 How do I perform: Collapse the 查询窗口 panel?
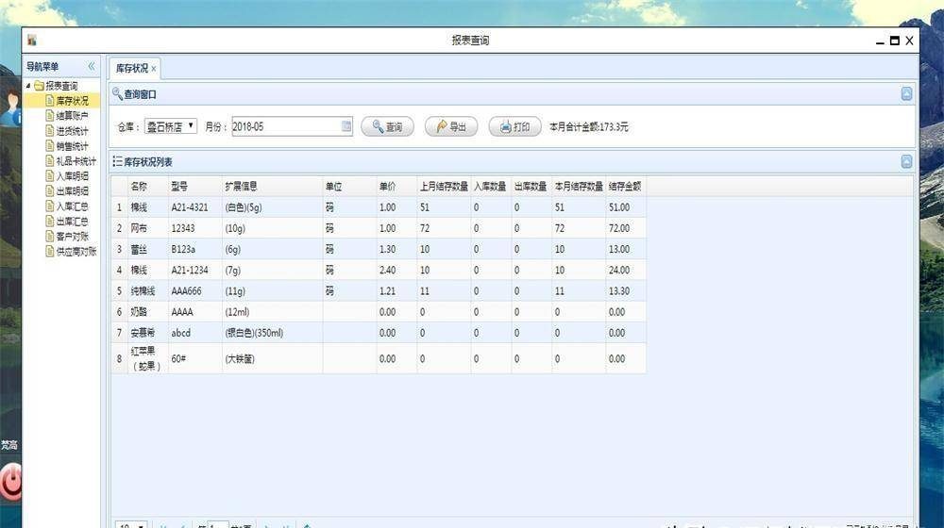[x=906, y=93]
